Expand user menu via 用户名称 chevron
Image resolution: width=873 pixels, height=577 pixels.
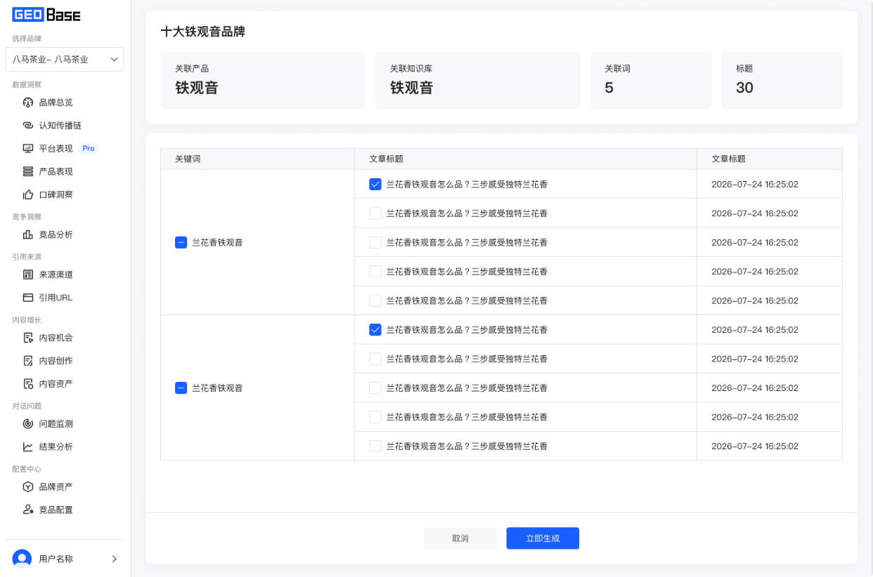point(115,559)
